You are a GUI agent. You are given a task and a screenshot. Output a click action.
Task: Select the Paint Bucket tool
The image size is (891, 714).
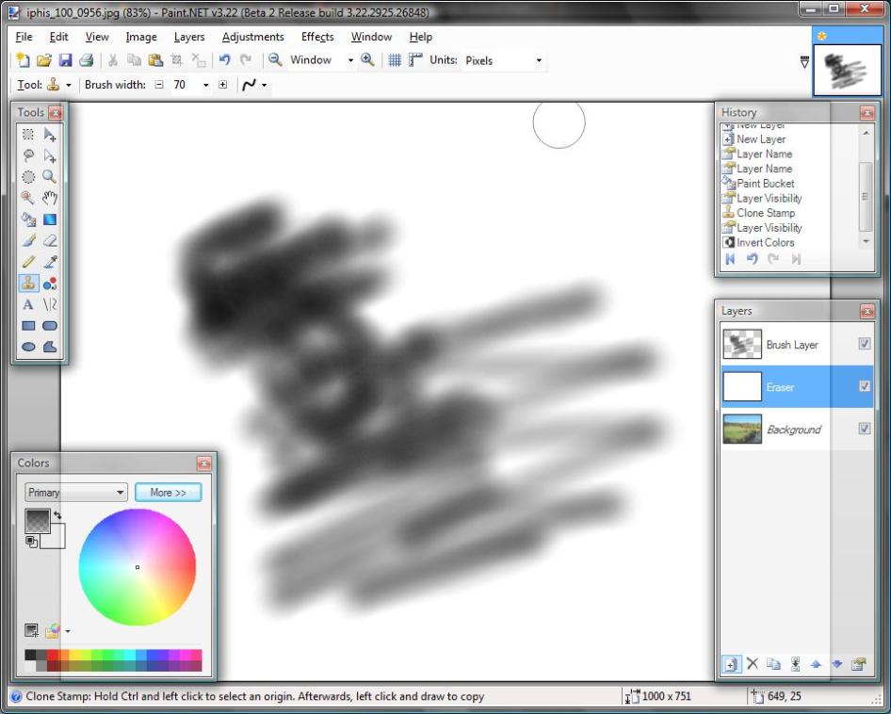pos(28,219)
